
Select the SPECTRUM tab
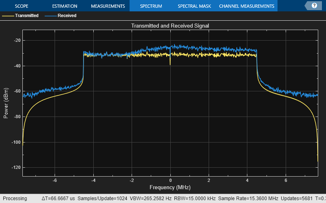coord(151,6)
